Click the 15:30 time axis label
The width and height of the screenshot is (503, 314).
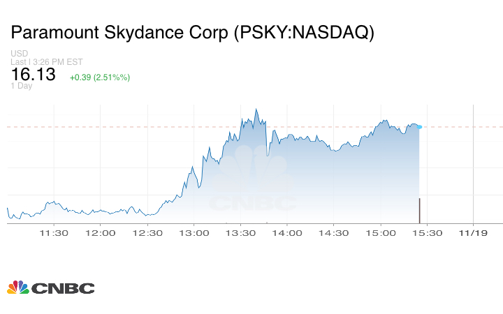point(427,233)
